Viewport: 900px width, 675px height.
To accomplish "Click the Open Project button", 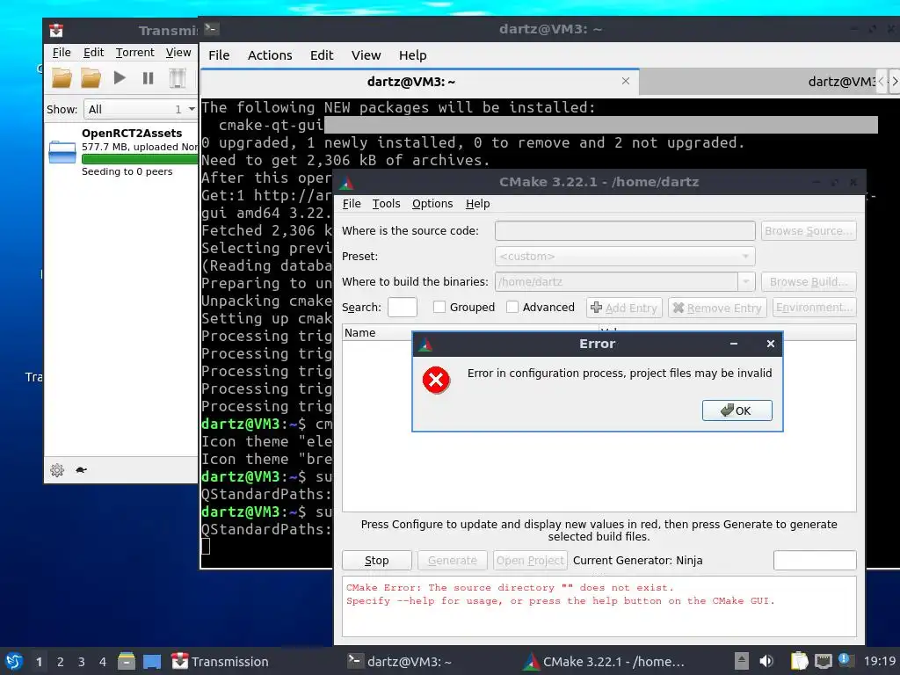I will pyautogui.click(x=530, y=560).
